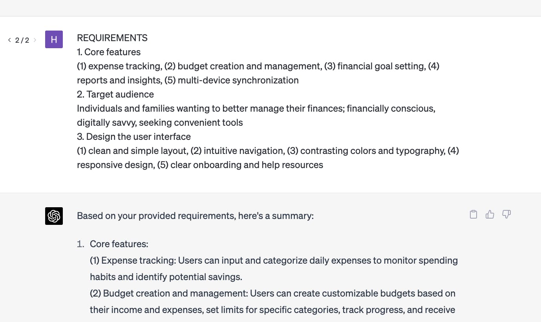Click the next message version arrow
This screenshot has width=541, height=322.
[x=35, y=40]
